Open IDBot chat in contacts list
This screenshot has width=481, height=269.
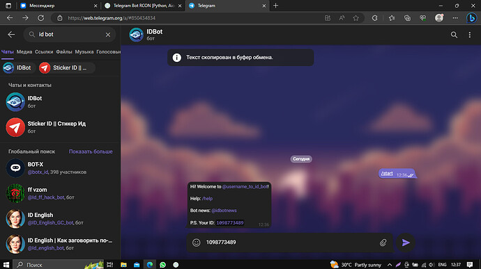coord(60,102)
